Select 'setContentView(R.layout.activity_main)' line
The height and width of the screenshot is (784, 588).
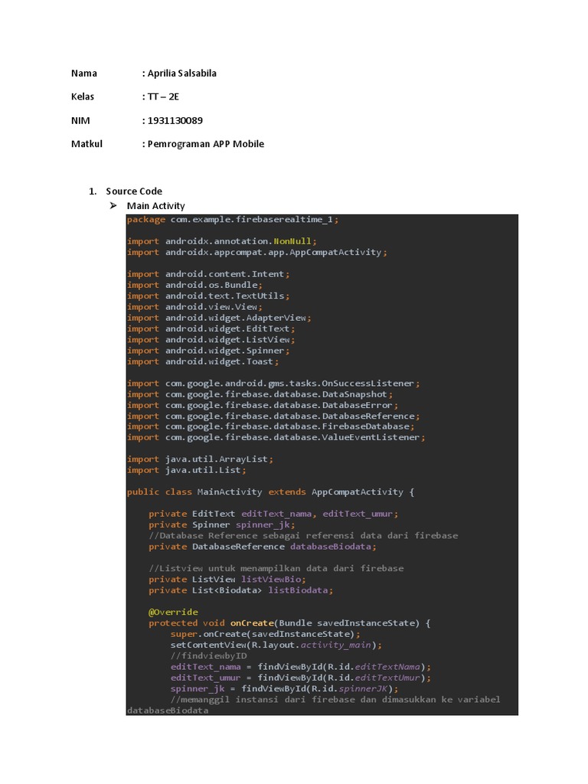pos(276,645)
